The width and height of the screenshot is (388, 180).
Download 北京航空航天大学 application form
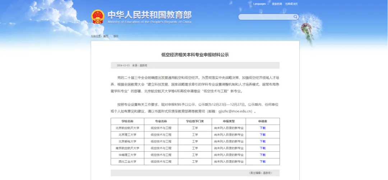[263, 128]
